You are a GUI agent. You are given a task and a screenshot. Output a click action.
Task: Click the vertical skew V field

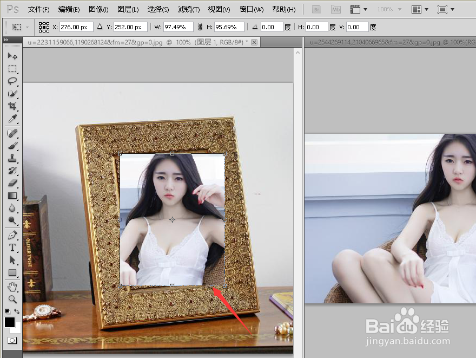tap(358, 27)
